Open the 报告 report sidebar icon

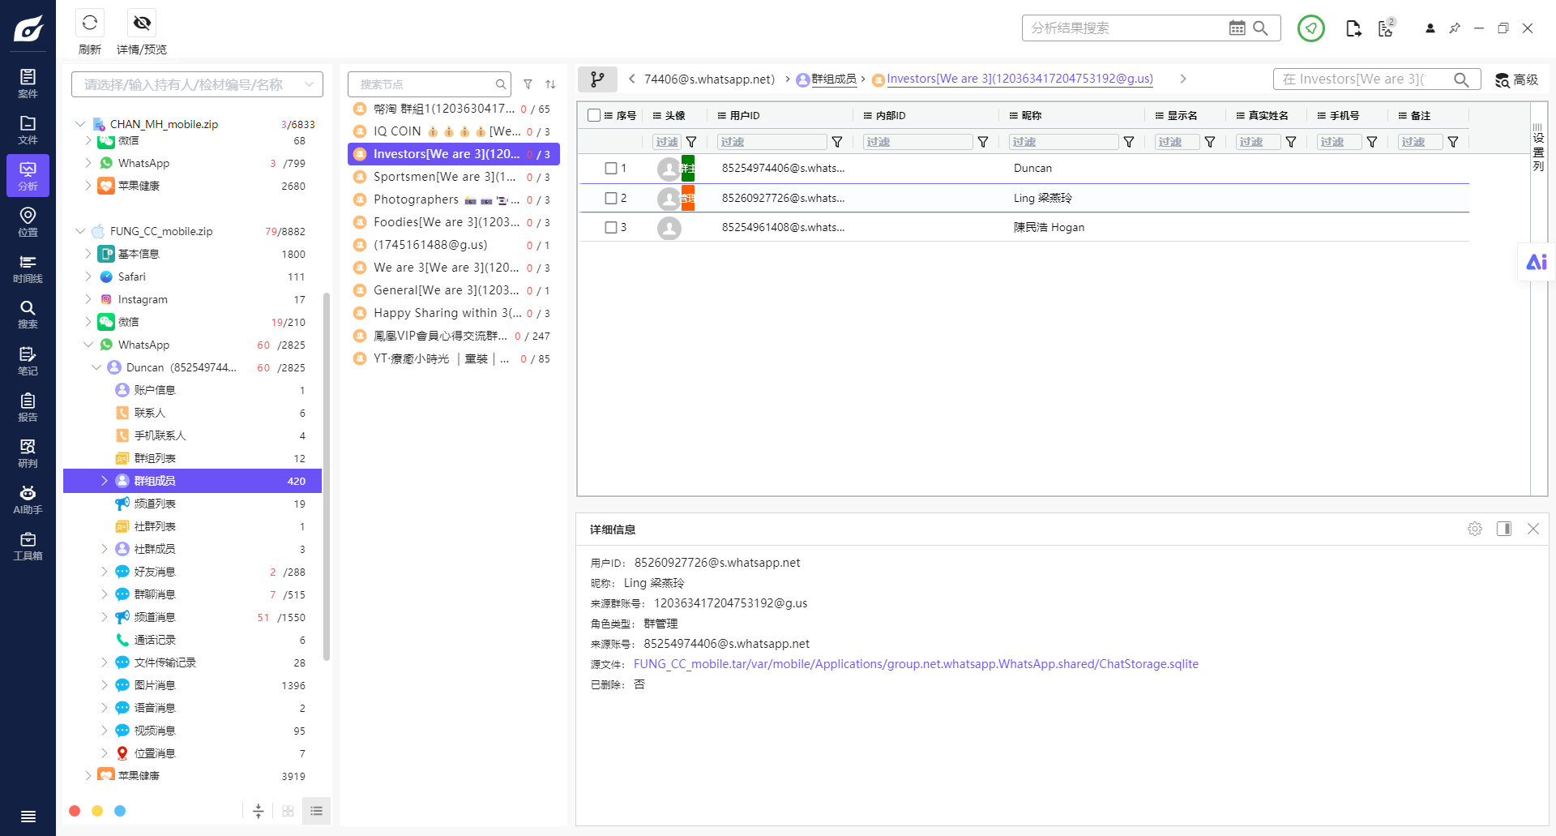(x=28, y=407)
